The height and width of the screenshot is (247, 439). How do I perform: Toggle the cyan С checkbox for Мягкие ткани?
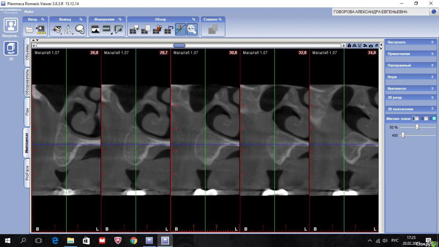(434, 119)
